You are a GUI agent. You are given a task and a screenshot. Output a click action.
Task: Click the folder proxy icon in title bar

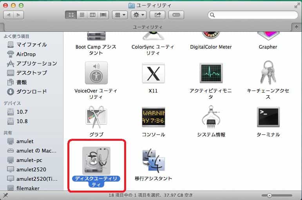(131, 5)
